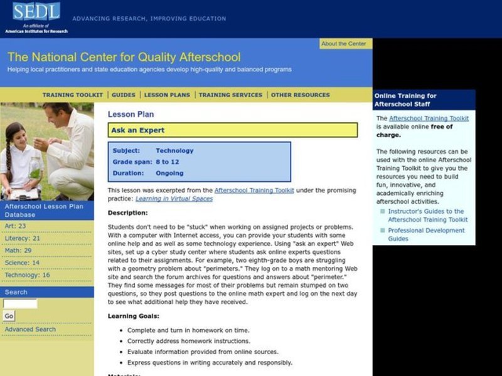
Task: Open the GUIDES navigation item
Action: point(124,94)
